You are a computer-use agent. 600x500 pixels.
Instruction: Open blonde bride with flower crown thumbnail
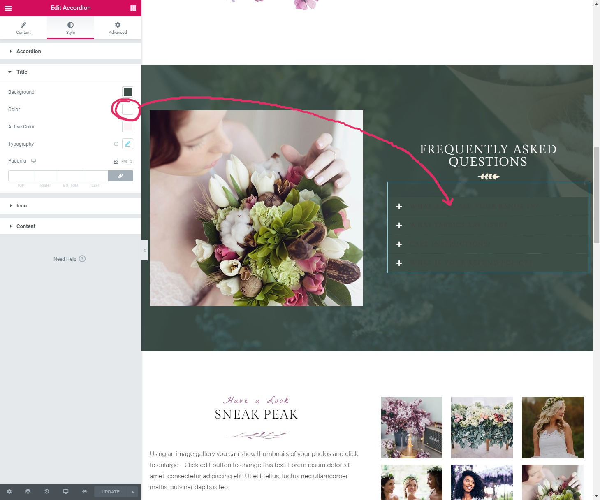click(x=553, y=428)
